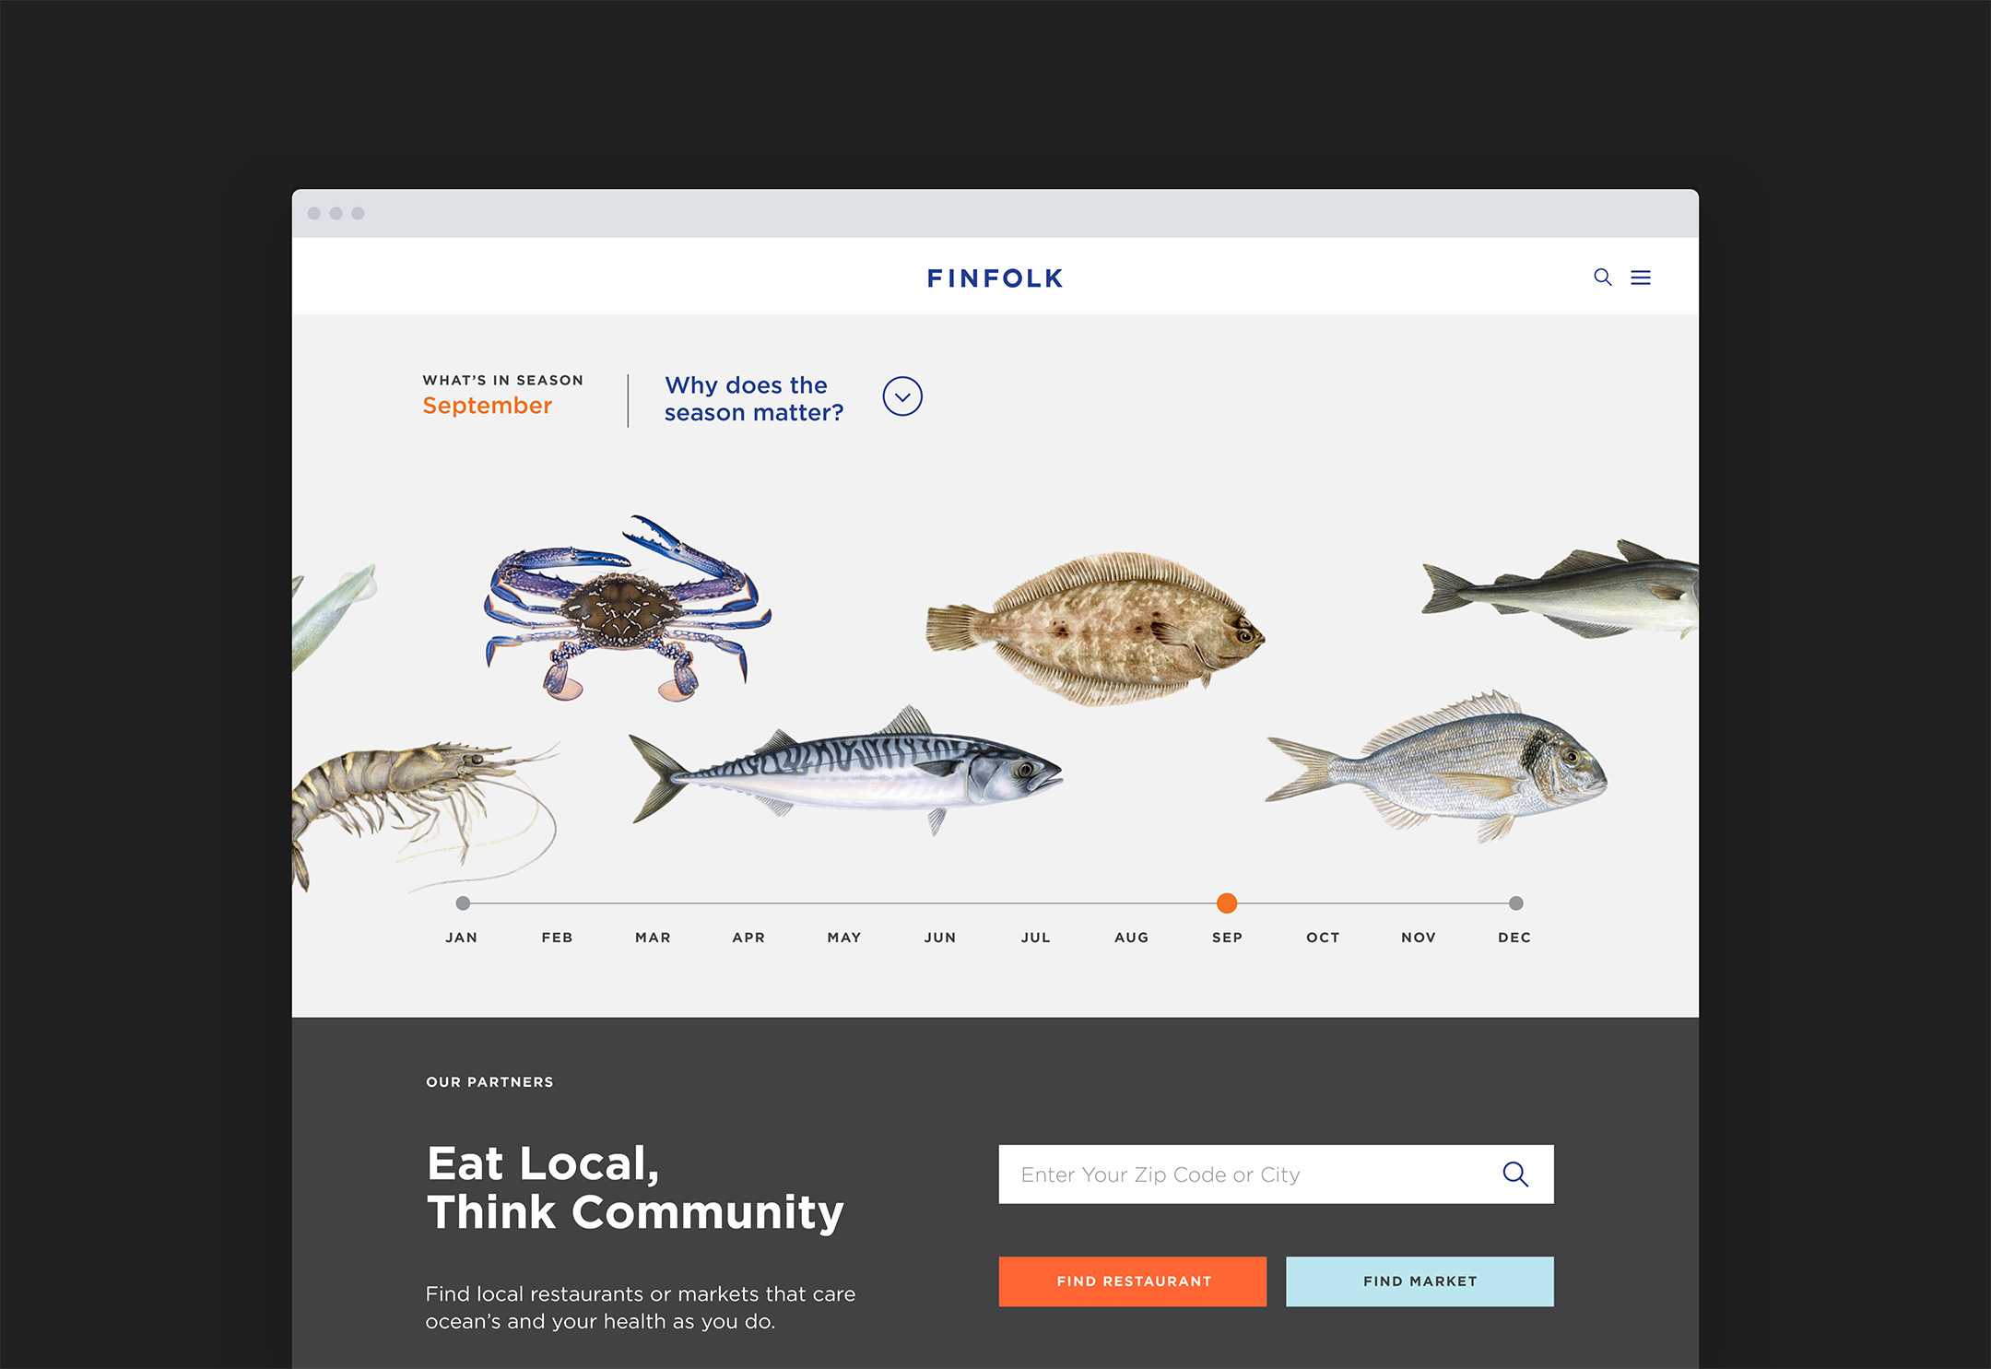The width and height of the screenshot is (1991, 1369).
Task: Click the search icon in zip field
Action: (x=1515, y=1174)
